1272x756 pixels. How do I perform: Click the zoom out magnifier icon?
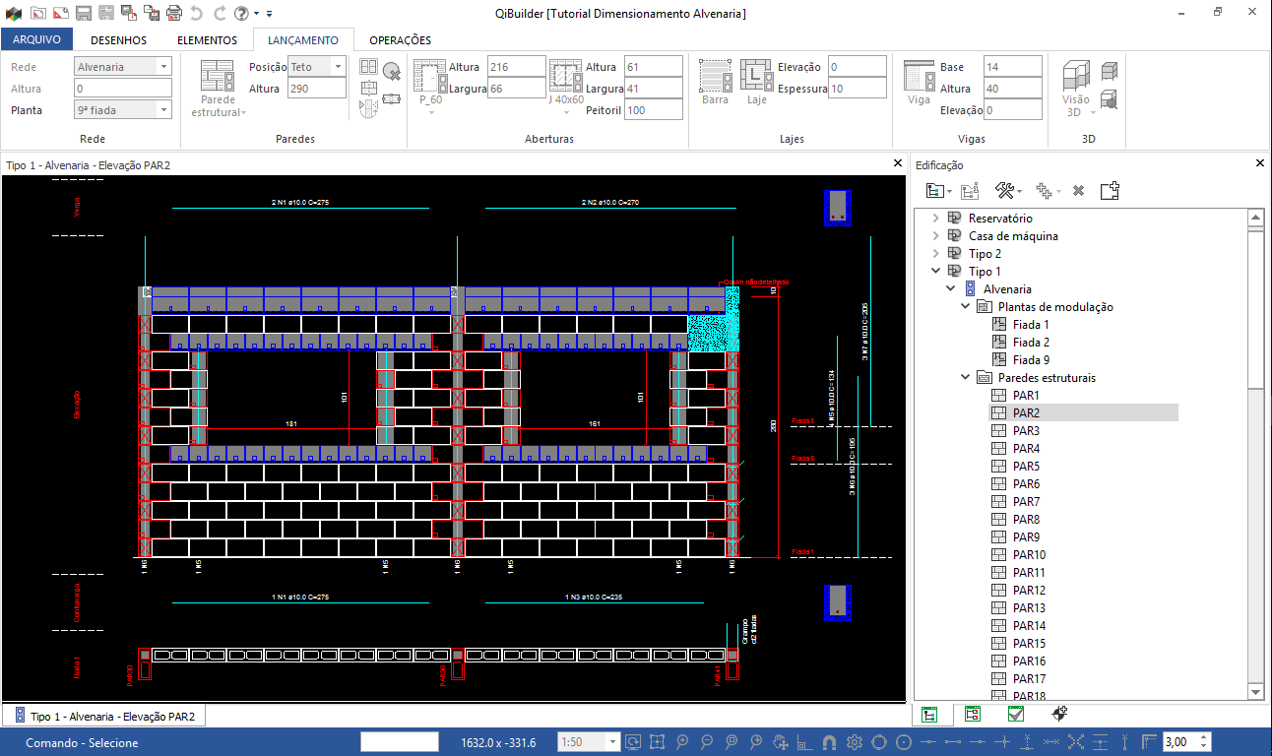tap(707, 742)
